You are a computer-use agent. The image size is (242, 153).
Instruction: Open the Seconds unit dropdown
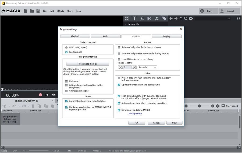(147, 68)
